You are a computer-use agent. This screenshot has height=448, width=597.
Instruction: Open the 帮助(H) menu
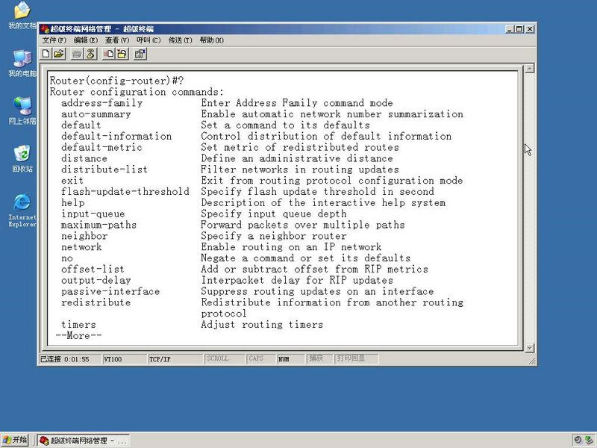pos(212,40)
